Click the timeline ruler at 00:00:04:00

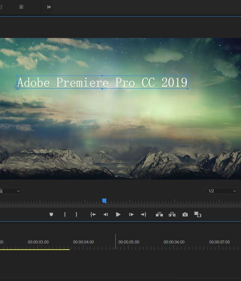(x=83, y=242)
